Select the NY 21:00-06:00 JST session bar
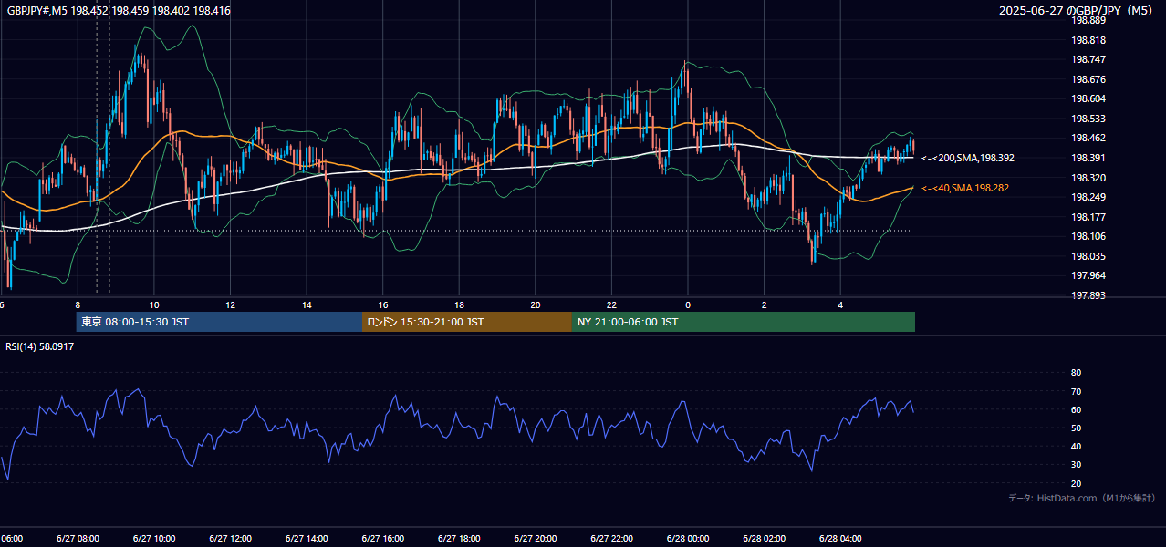 [744, 322]
